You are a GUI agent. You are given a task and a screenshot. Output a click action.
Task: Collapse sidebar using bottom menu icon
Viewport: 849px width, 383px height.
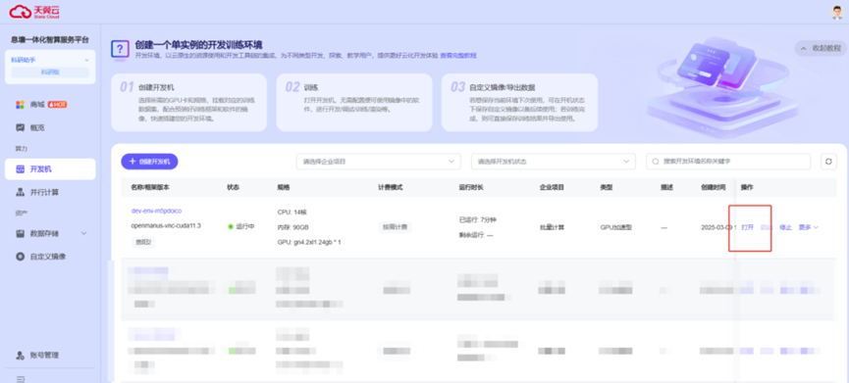click(x=21, y=379)
